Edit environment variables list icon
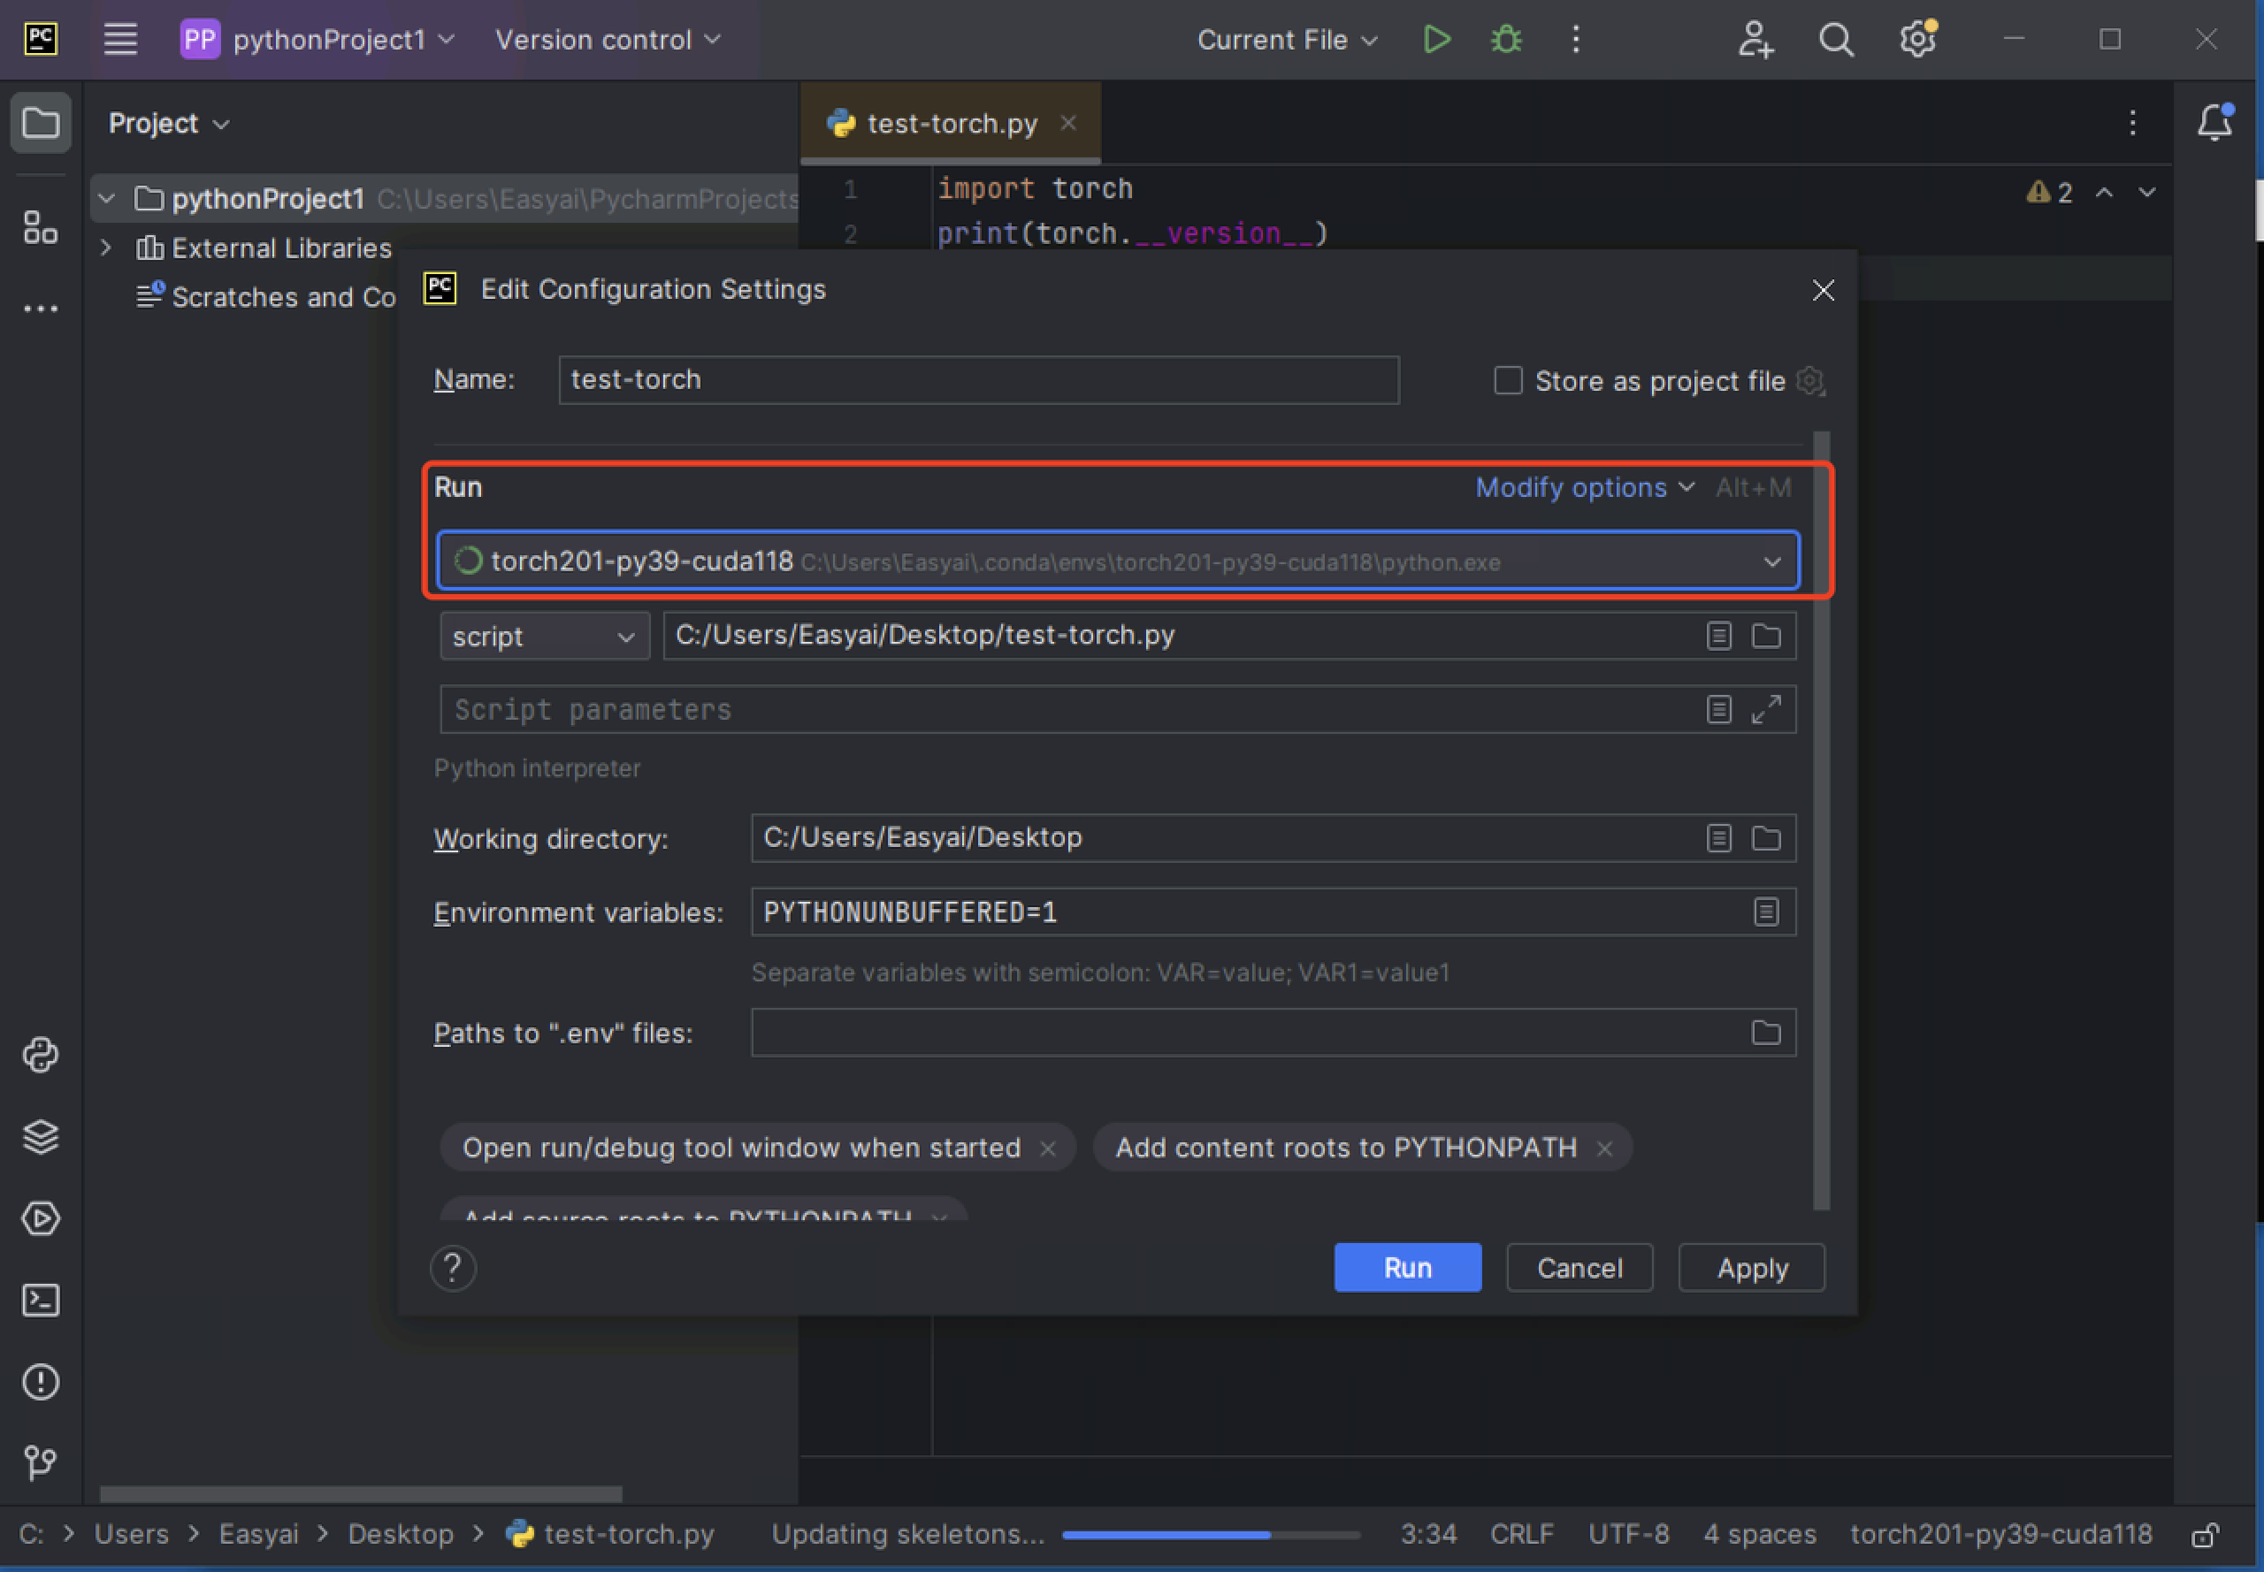Screen dimensions: 2264x1572 click(1765, 912)
